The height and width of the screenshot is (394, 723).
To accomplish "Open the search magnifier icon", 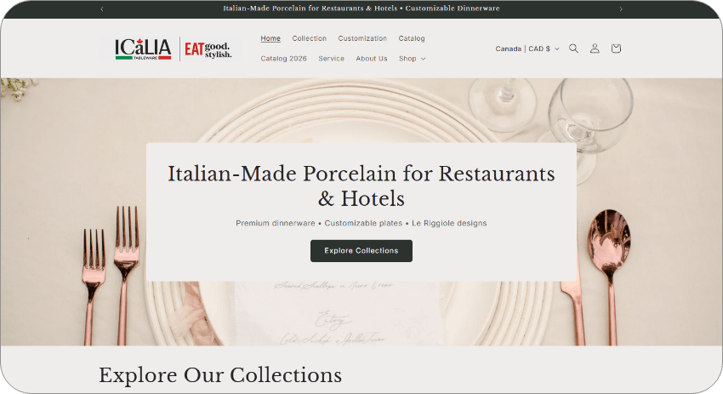I will (x=573, y=49).
